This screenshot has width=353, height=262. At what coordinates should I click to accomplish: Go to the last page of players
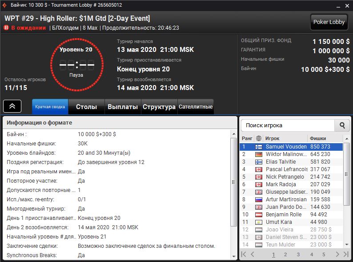[346, 254]
